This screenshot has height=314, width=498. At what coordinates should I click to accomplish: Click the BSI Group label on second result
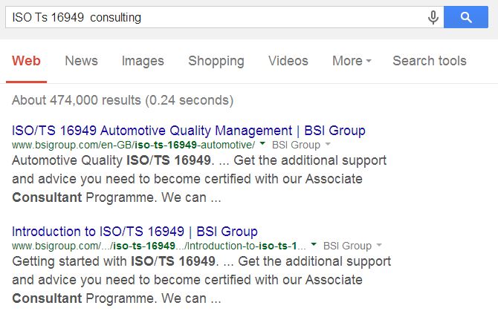pyautogui.click(x=347, y=245)
